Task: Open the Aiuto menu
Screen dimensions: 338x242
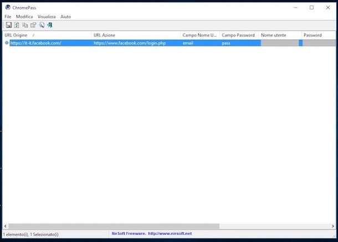Action: (x=65, y=17)
